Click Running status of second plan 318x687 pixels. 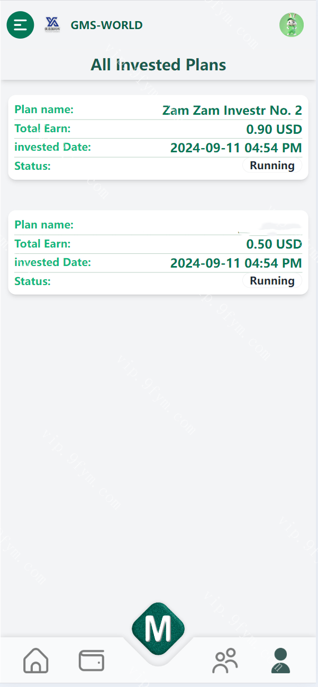click(272, 281)
